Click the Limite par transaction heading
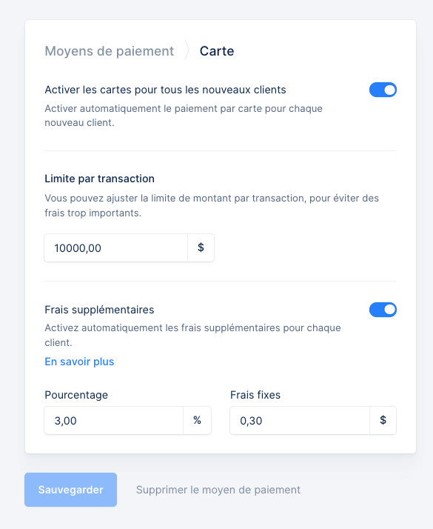This screenshot has height=529, width=433. 99,179
